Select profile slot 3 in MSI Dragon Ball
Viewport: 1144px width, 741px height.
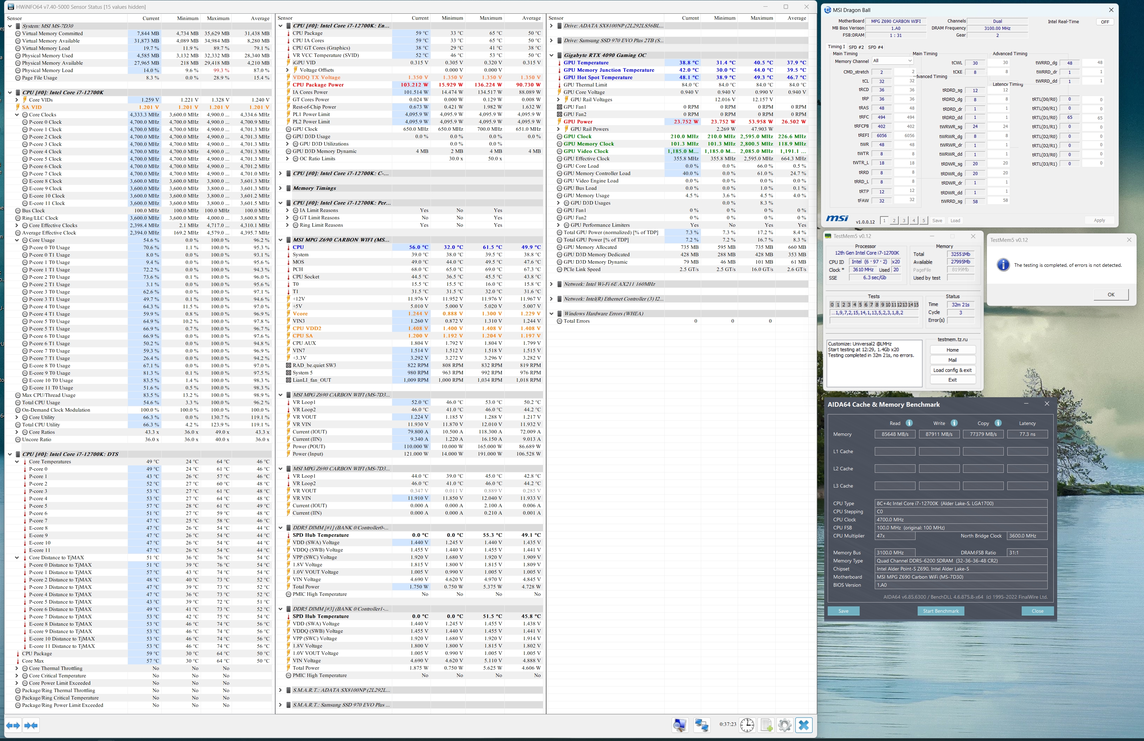[904, 221]
